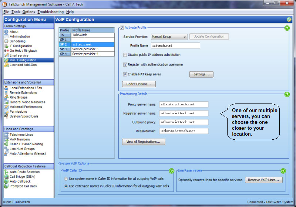Open the Tools menu

16,12
